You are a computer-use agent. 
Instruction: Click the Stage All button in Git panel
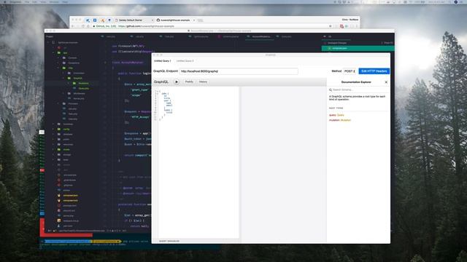pos(387,43)
